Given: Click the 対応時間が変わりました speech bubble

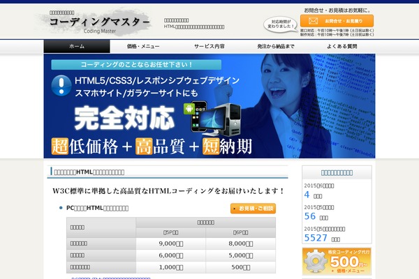Looking at the screenshot, I should coord(281,24).
